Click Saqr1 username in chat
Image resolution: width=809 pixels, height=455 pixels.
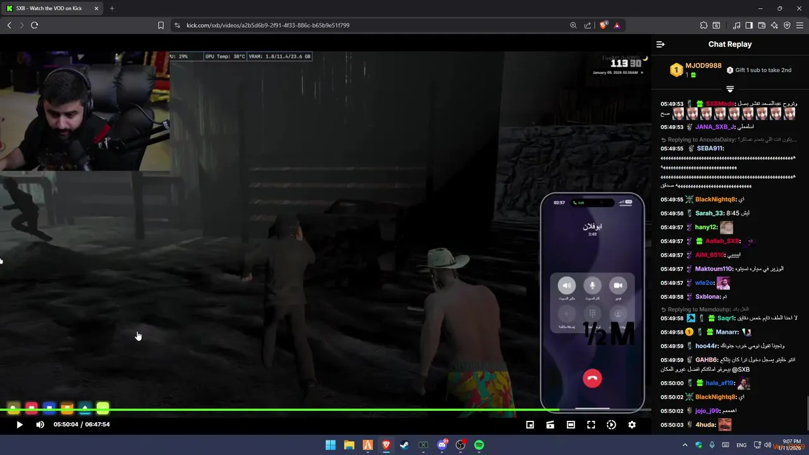727,318
